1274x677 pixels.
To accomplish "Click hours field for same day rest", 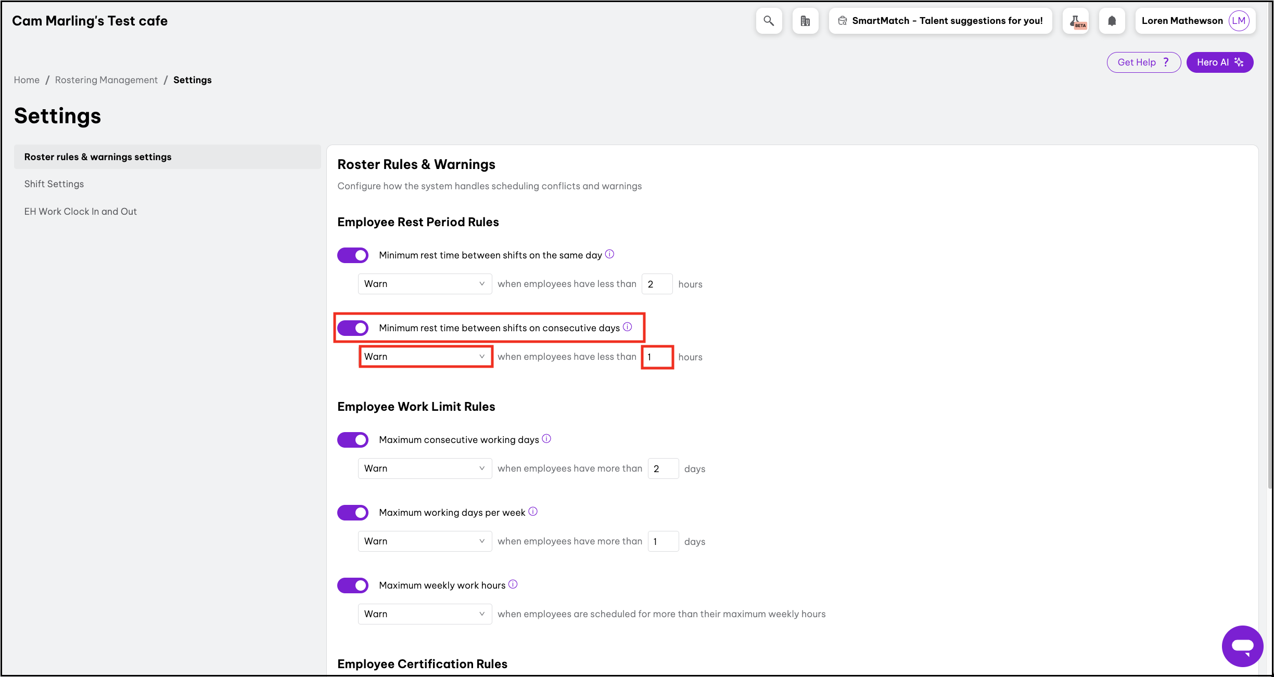I will (657, 284).
